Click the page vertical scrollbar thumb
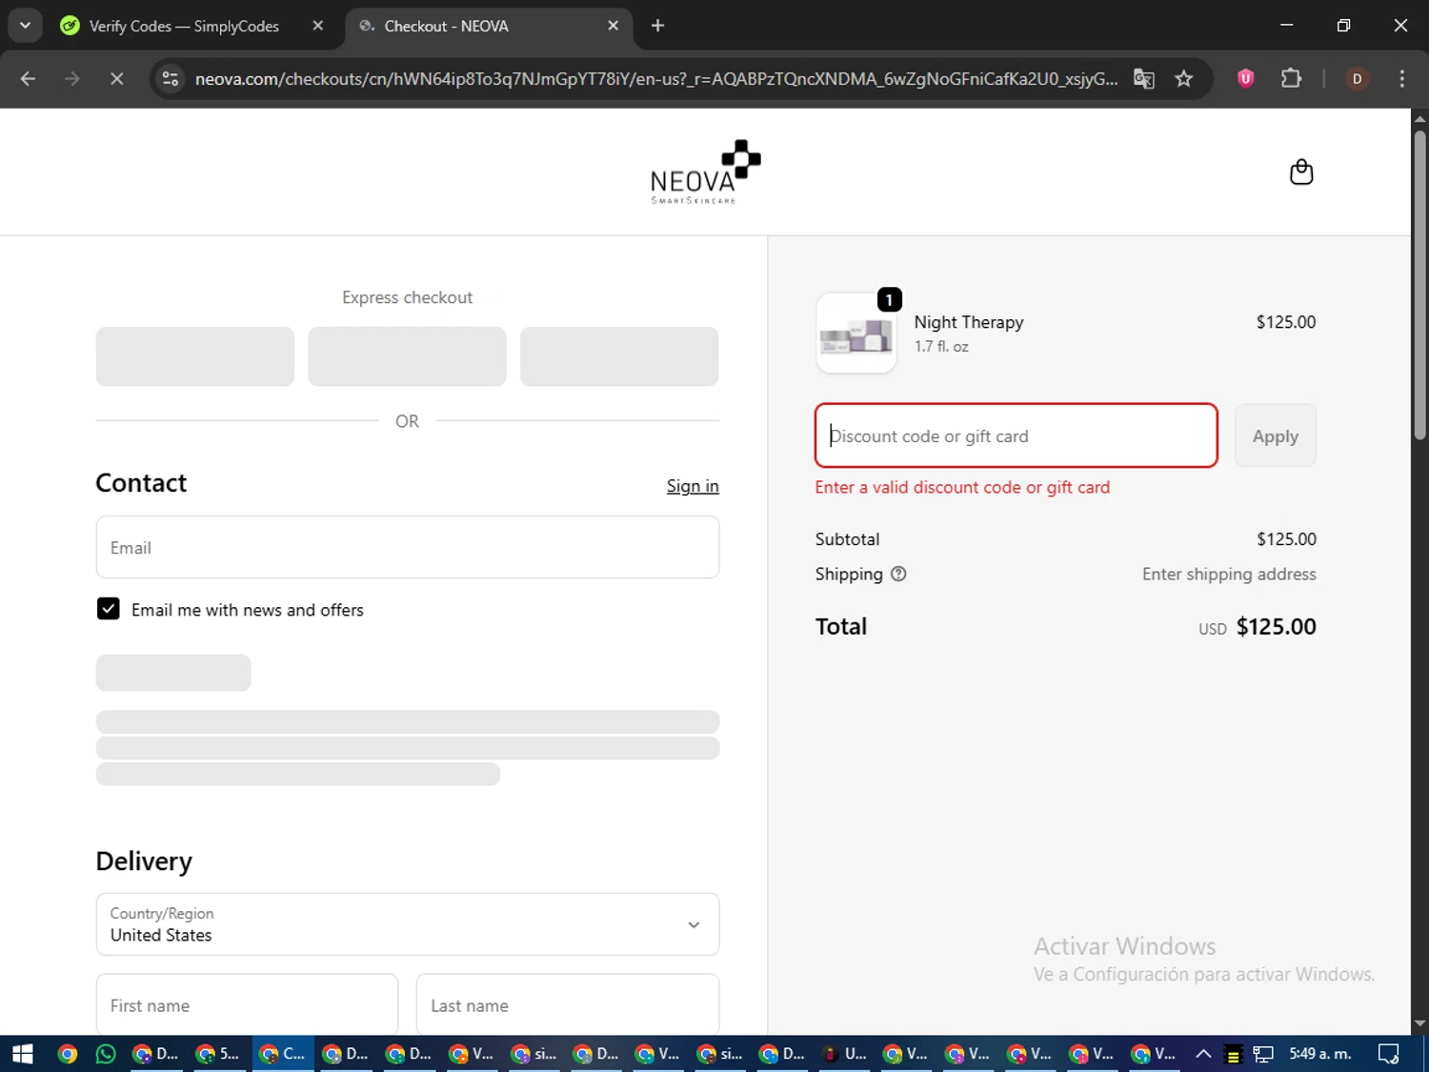The image size is (1429, 1072). pyautogui.click(x=1419, y=284)
